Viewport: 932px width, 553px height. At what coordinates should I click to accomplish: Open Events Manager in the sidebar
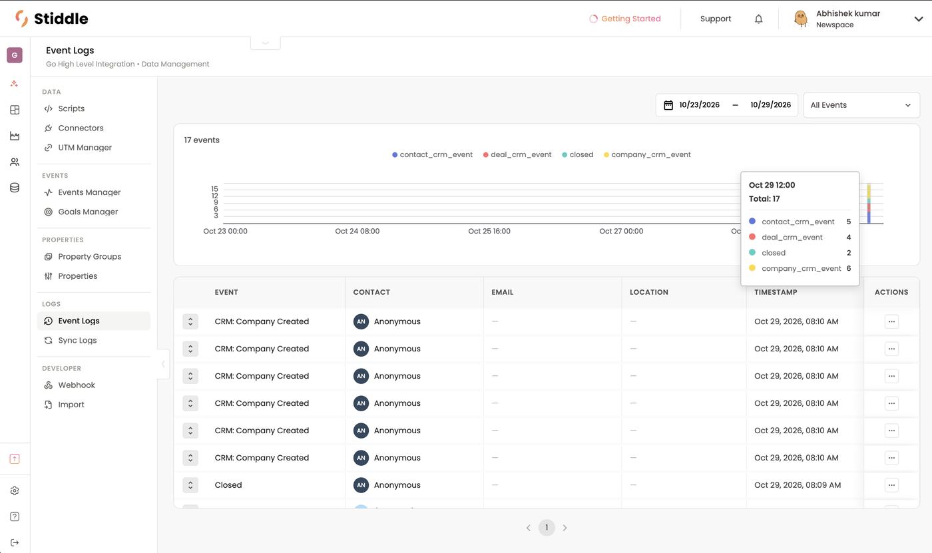tap(89, 192)
